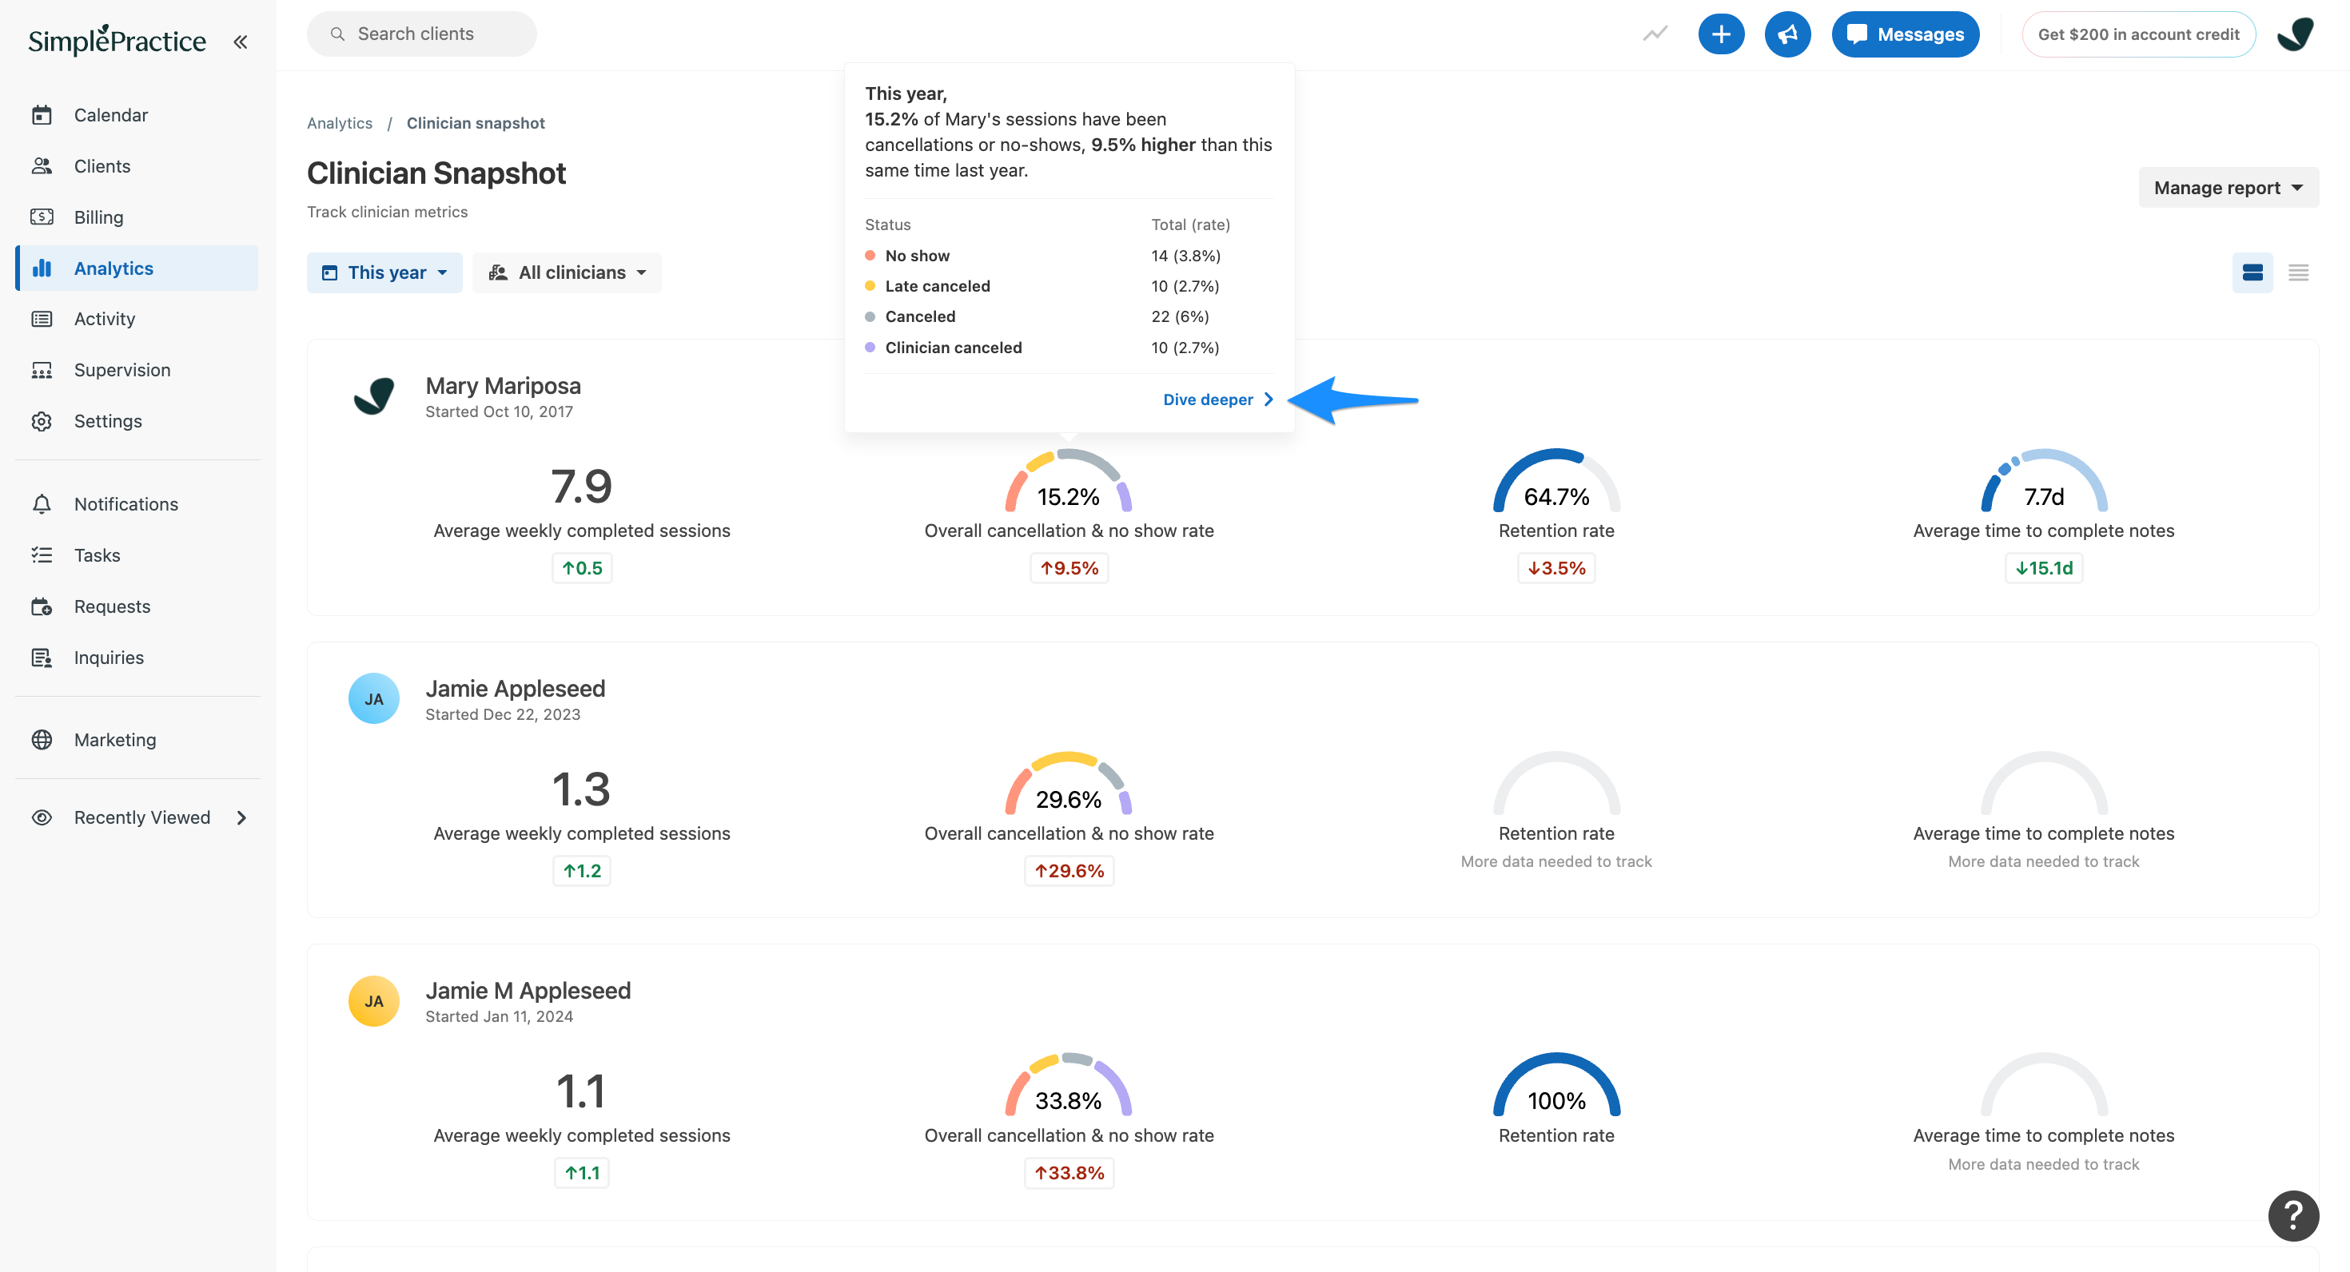
Task: Switch to list view layout
Action: [x=2298, y=272]
